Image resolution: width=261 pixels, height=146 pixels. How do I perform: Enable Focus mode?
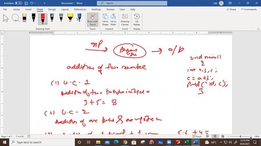(x=197, y=136)
